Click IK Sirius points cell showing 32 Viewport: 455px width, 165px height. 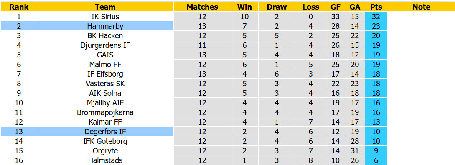click(x=376, y=17)
